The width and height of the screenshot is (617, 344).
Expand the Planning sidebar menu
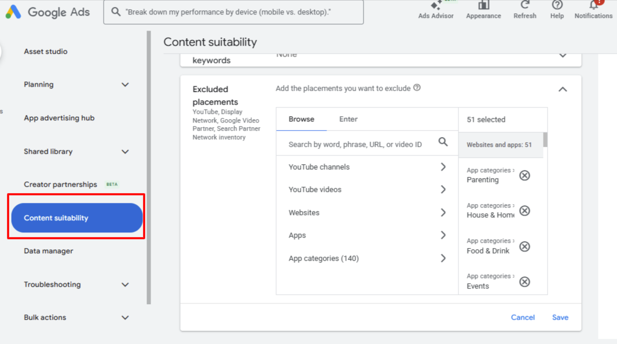coord(125,84)
